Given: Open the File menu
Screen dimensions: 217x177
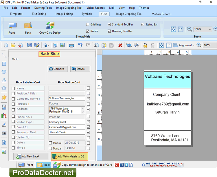Looking at the screenshot, I should point(6,8).
